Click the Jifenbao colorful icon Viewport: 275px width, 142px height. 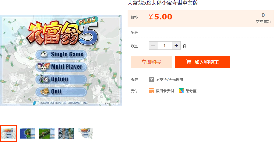click(181, 91)
